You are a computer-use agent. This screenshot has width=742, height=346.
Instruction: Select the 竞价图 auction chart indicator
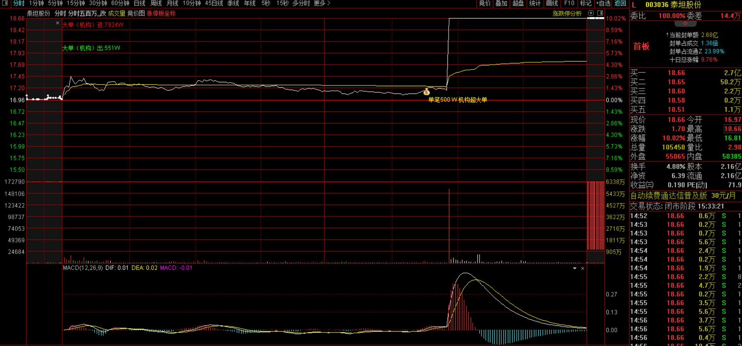tap(136, 14)
